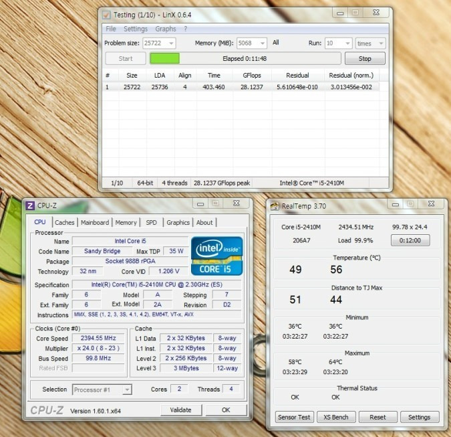Image resolution: width=451 pixels, height=437 pixels.
Task: Stop the LinX test
Action: (x=365, y=58)
